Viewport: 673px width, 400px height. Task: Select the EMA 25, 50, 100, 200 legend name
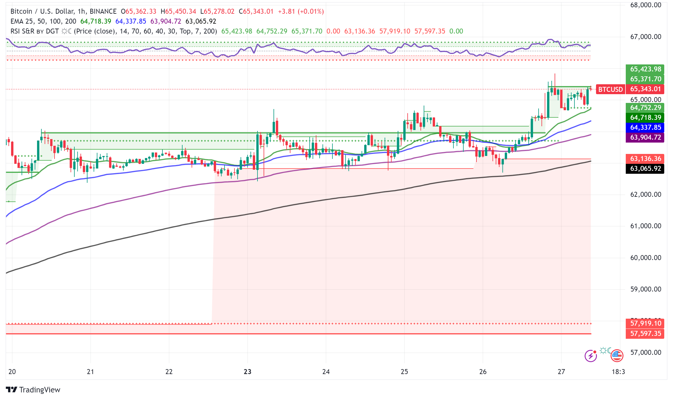coord(43,21)
